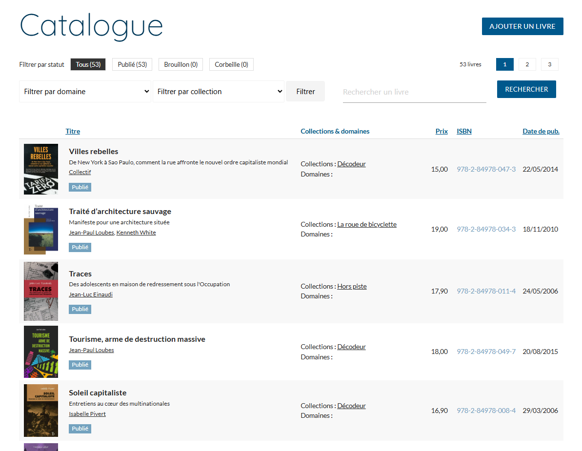Image resolution: width=582 pixels, height=451 pixels.
Task: Click the Rechercher button
Action: pos(526,89)
